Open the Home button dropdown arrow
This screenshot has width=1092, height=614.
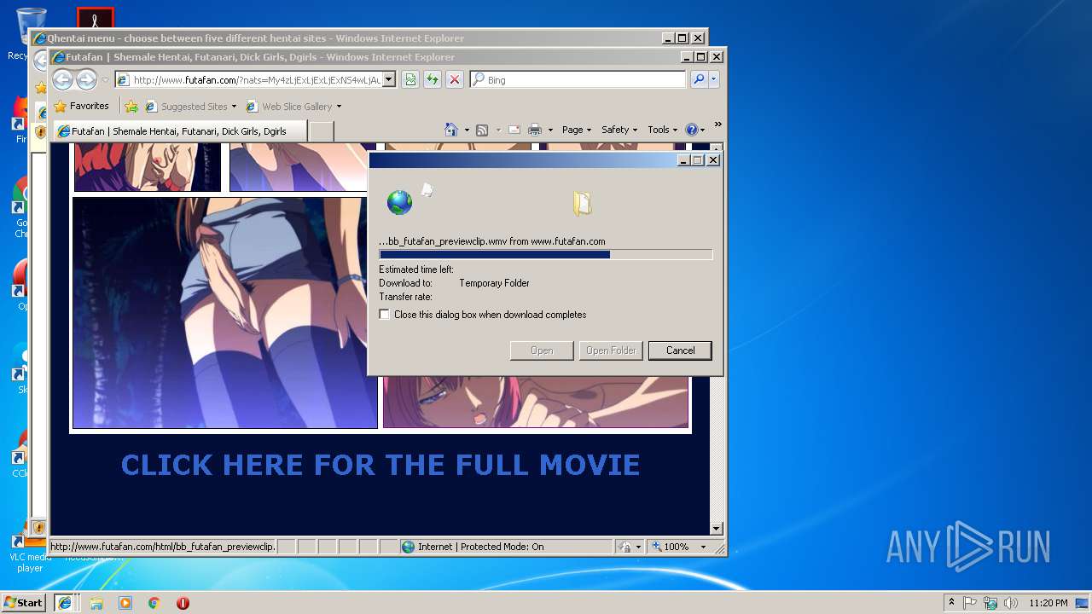coord(467,130)
